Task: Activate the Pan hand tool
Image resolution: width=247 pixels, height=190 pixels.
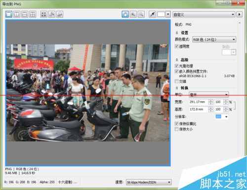Action: tap(125, 14)
